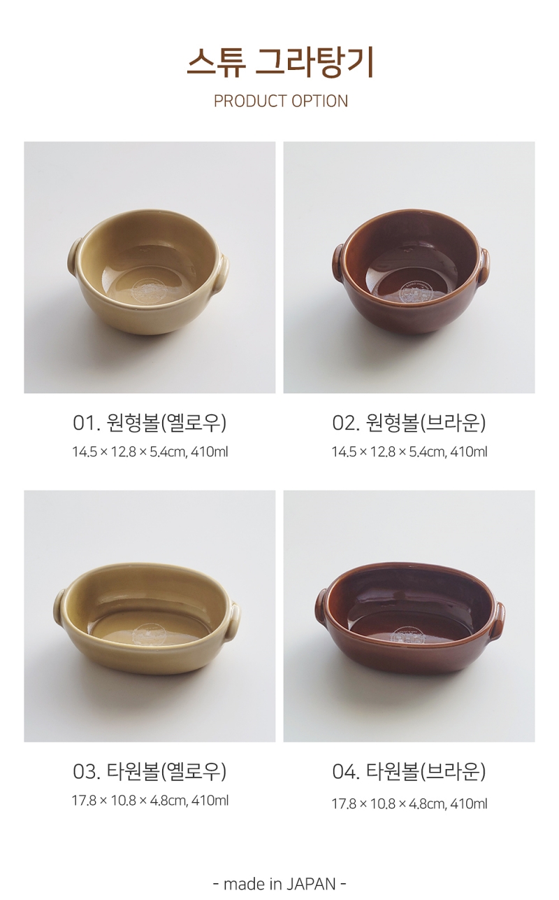Click the brown round bowl photo

coord(409,267)
